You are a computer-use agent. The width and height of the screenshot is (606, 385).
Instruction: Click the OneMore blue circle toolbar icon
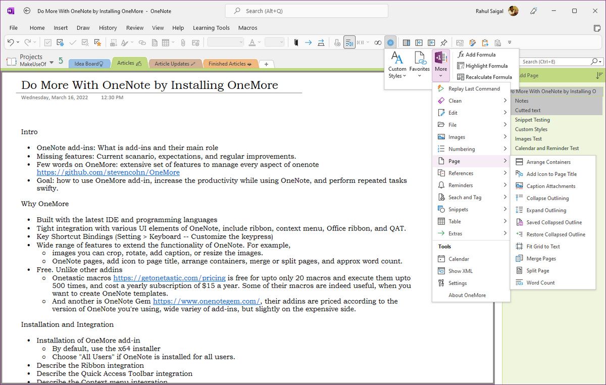390,43
